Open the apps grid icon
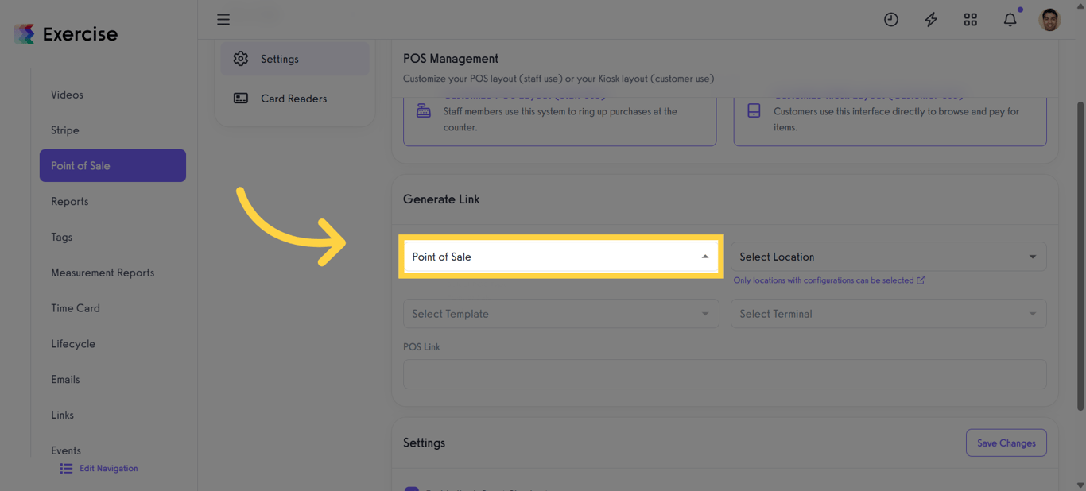 [971, 20]
